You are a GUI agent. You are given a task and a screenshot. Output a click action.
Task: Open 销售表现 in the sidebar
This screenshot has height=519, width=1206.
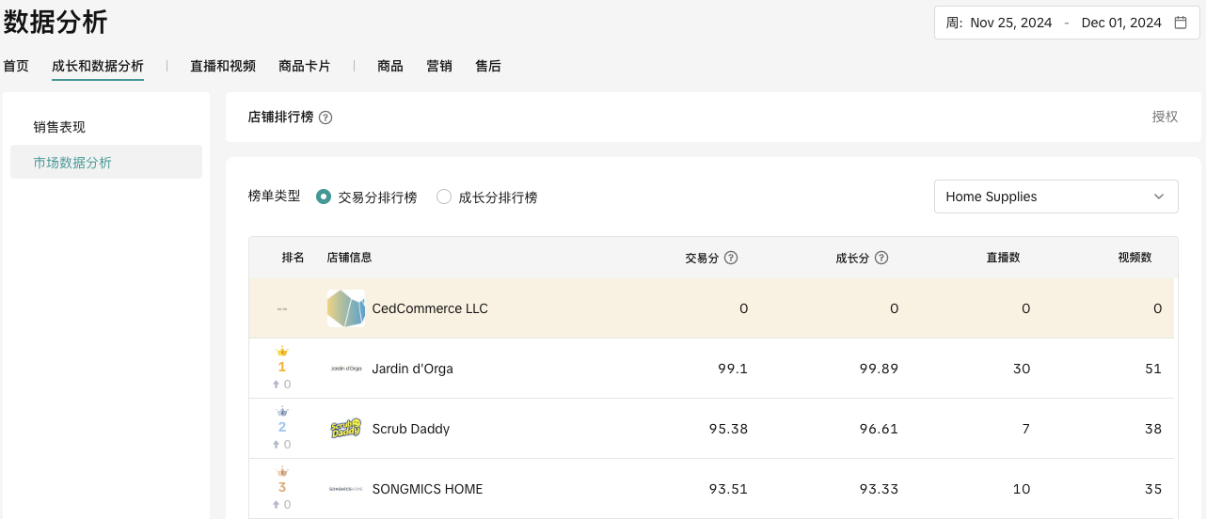click(59, 127)
